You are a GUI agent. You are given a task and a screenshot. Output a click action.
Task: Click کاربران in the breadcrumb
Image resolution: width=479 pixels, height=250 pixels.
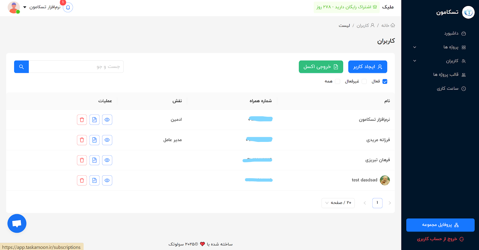[x=366, y=25]
